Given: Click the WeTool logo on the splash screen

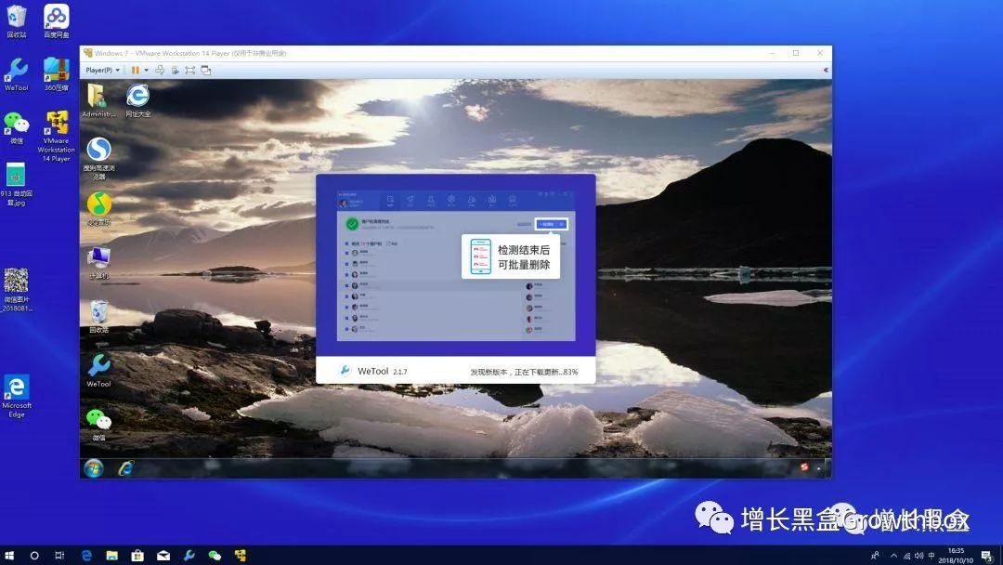Looking at the screenshot, I should 345,371.
